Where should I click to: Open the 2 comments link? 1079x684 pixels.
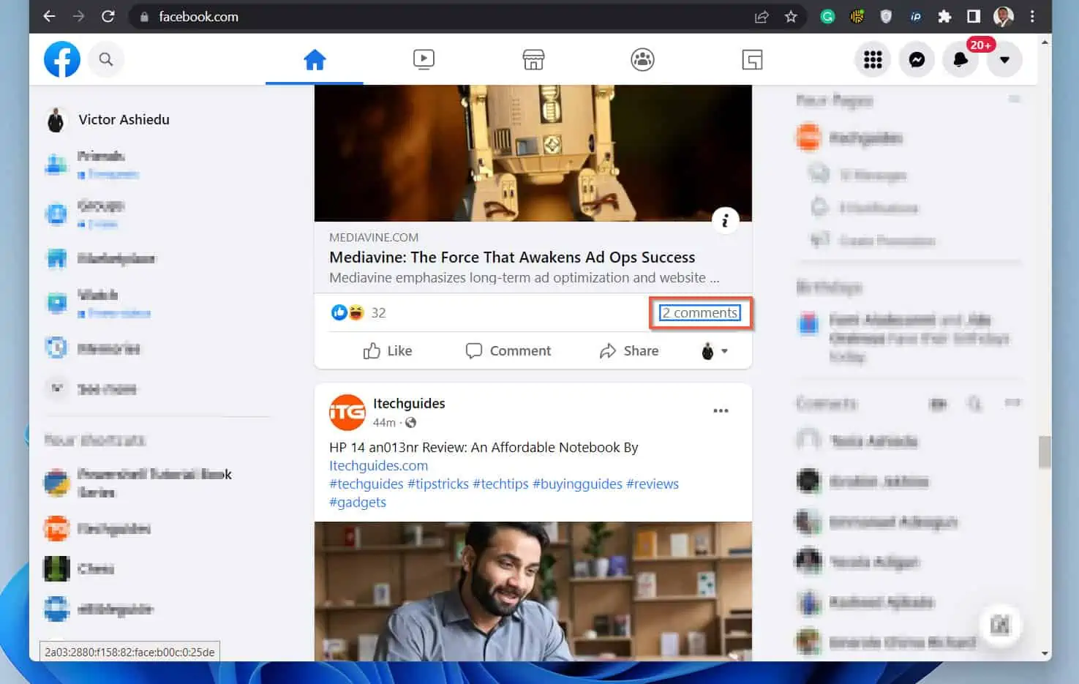point(701,313)
